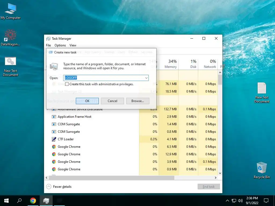This screenshot has width=275, height=206.
Task: Click the vertical scrollbar up arrow
Action: coord(220,72)
